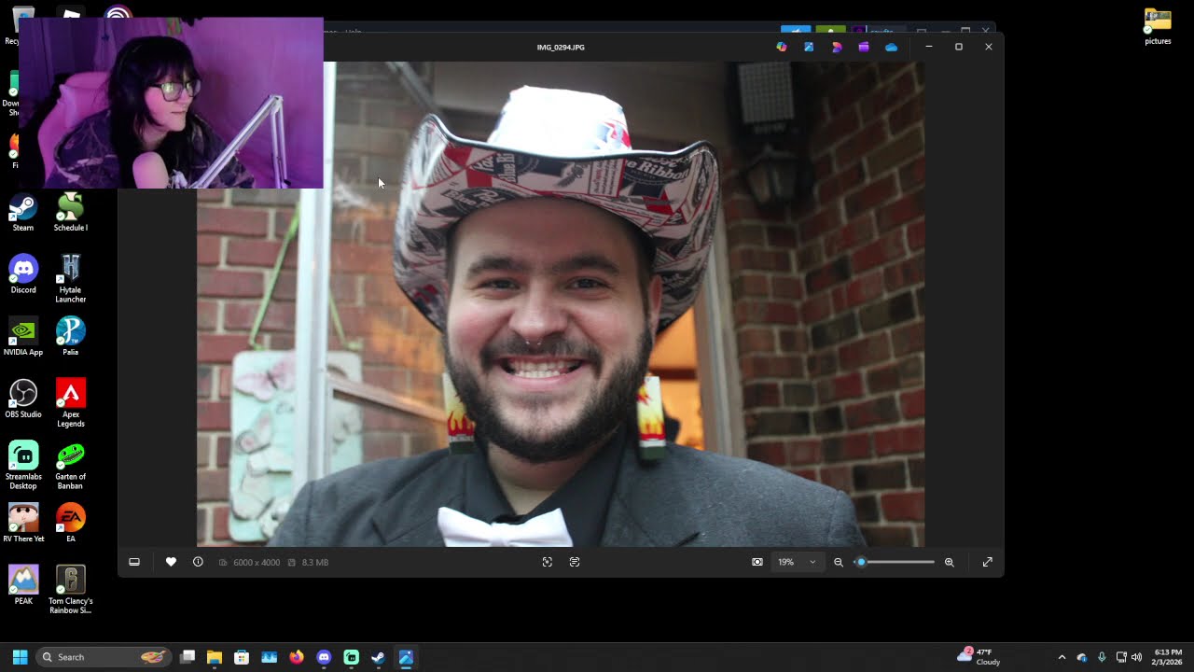
Task: Open NVIDIA App desktop shortcut
Action: tap(23, 337)
